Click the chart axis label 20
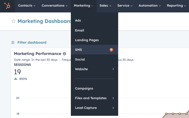The width and height of the screenshot is (189, 118). click(18, 98)
